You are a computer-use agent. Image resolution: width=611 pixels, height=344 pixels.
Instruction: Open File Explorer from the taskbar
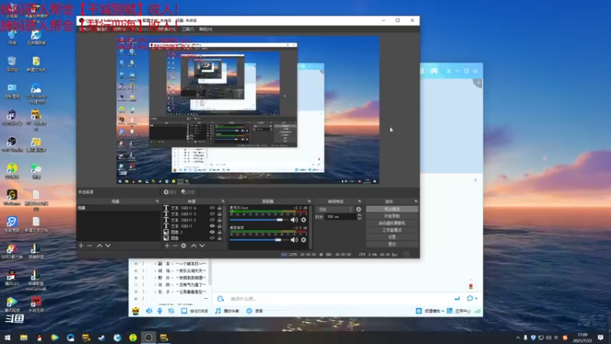pos(24,337)
